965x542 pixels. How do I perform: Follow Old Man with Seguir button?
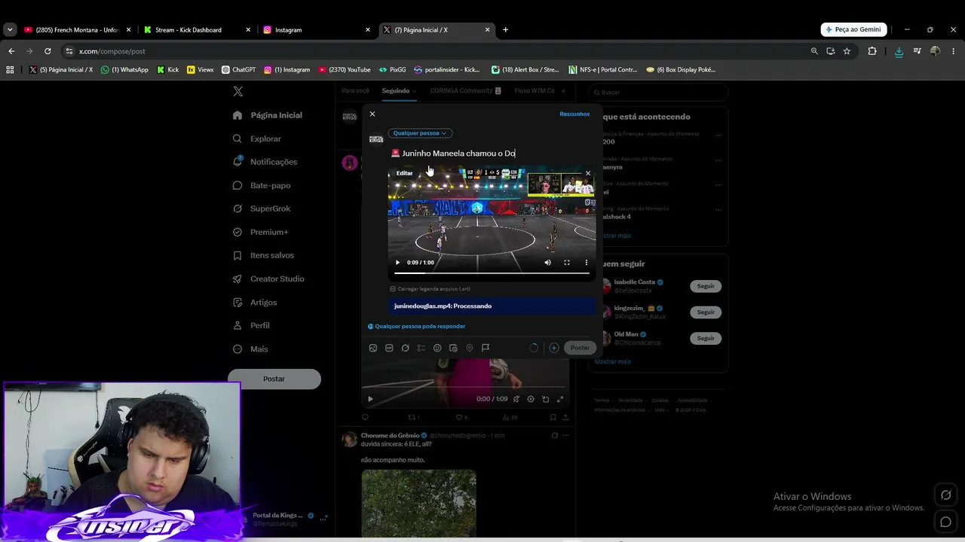[x=706, y=338]
